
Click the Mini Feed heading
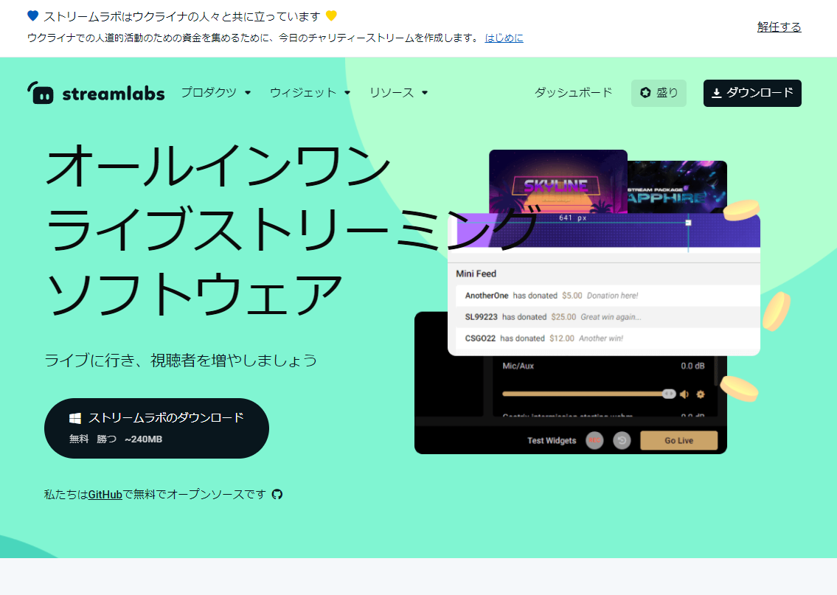(x=476, y=274)
